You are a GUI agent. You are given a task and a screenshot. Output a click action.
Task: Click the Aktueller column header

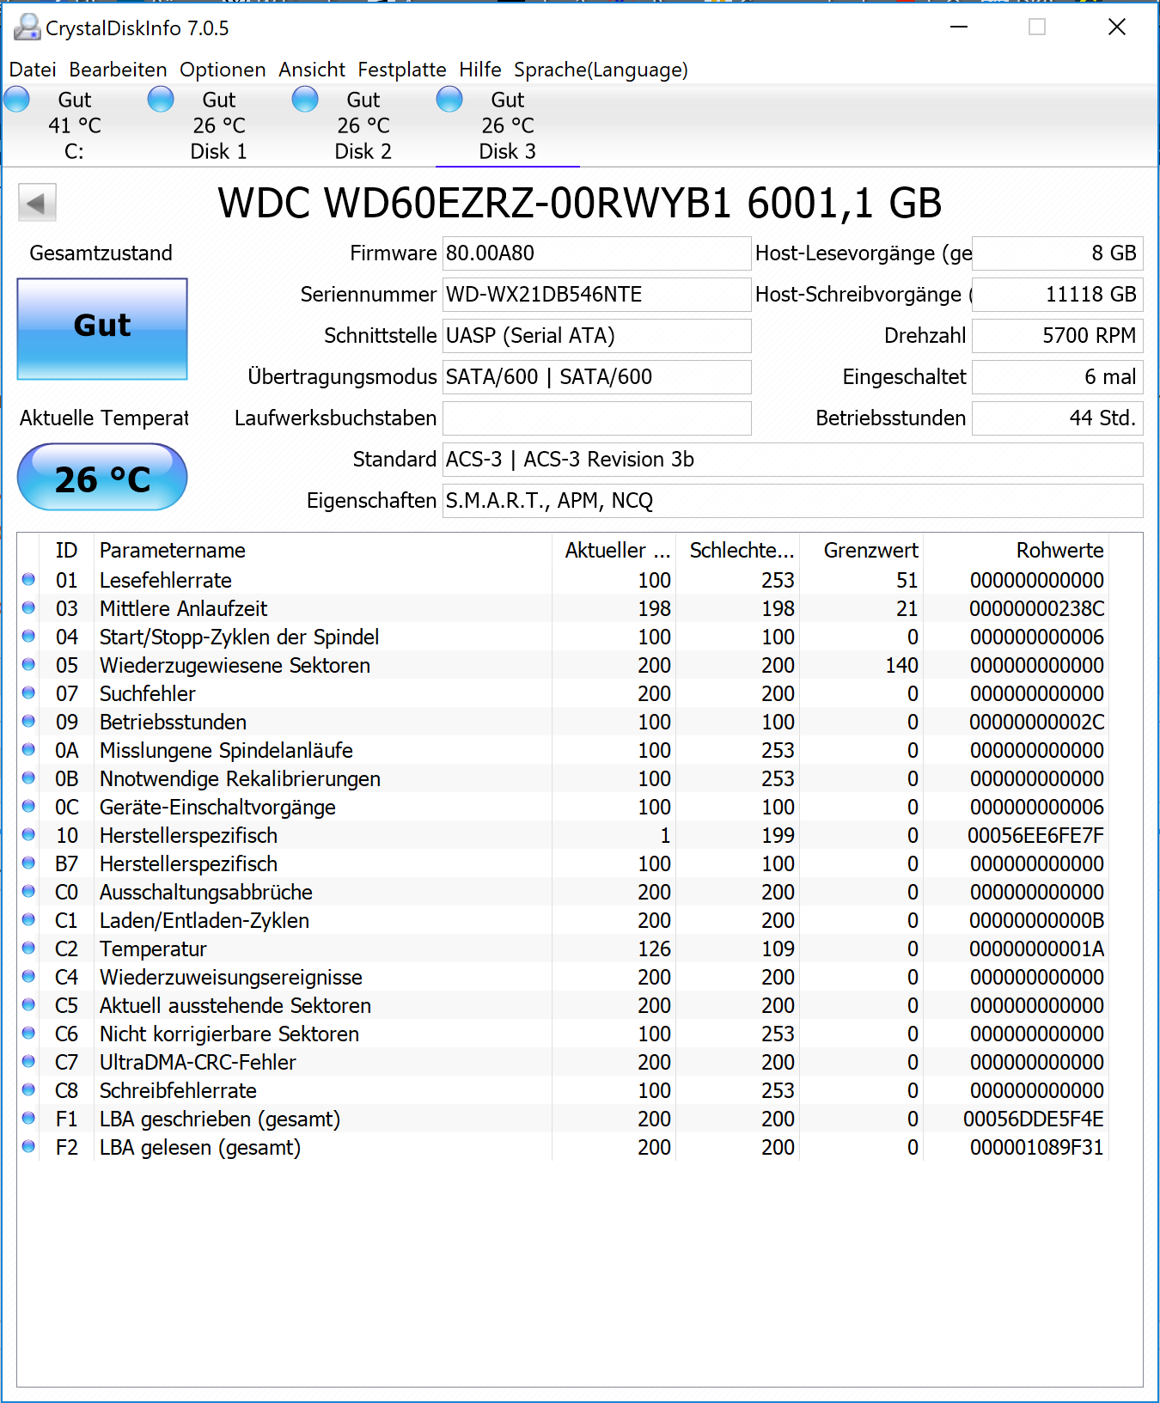pos(614,551)
